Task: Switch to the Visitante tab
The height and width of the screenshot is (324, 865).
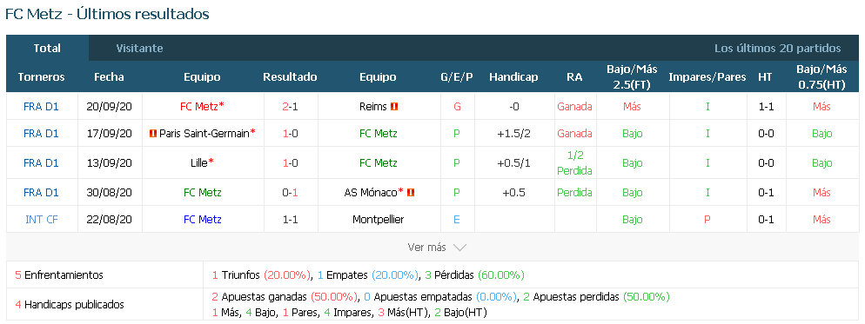Action: (x=139, y=48)
